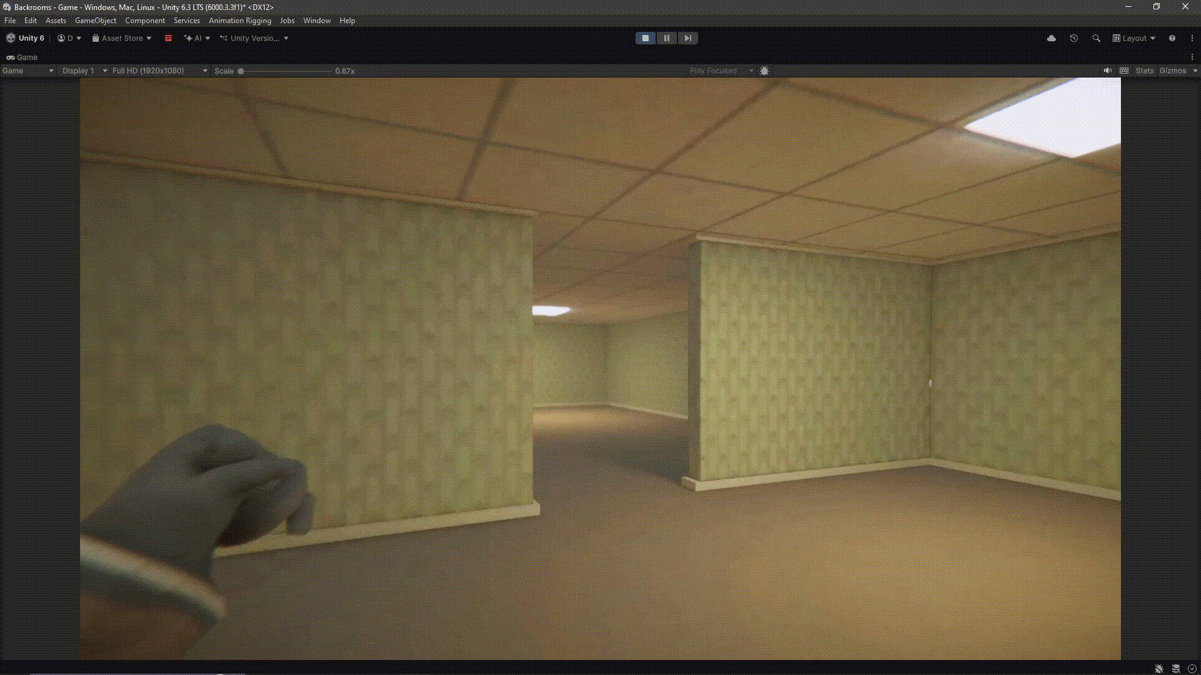Adjust the Game view Scale slider

point(241,71)
